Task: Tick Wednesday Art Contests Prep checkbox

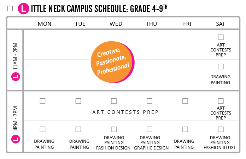Action: click(x=114, y=101)
